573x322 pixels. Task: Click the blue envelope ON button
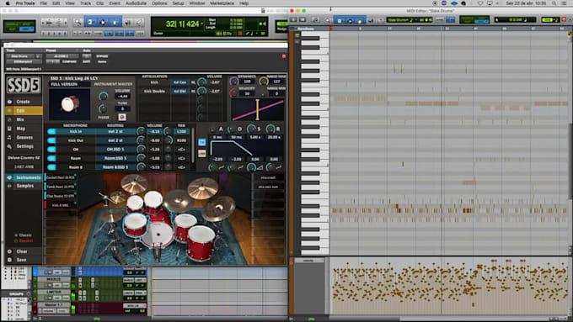[x=201, y=142]
